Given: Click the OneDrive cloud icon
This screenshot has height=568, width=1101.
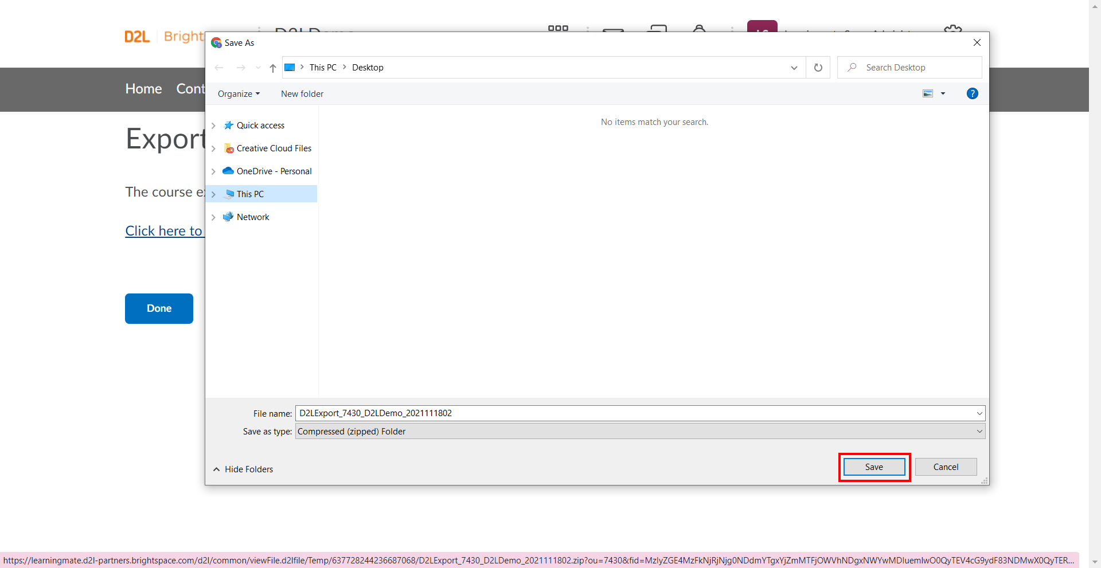Looking at the screenshot, I should (x=228, y=171).
